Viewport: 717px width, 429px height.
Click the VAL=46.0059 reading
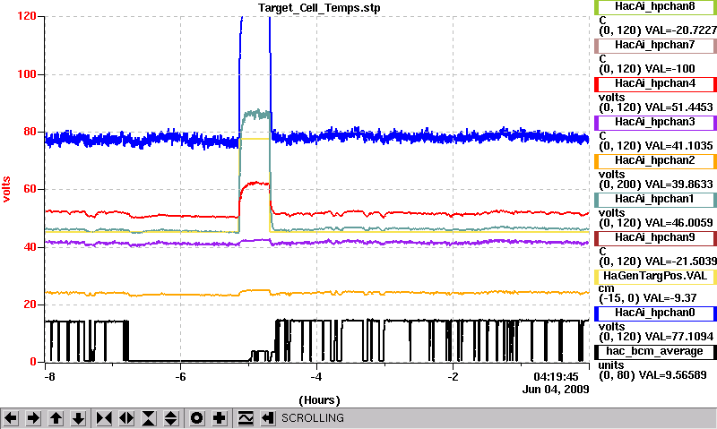pos(678,223)
